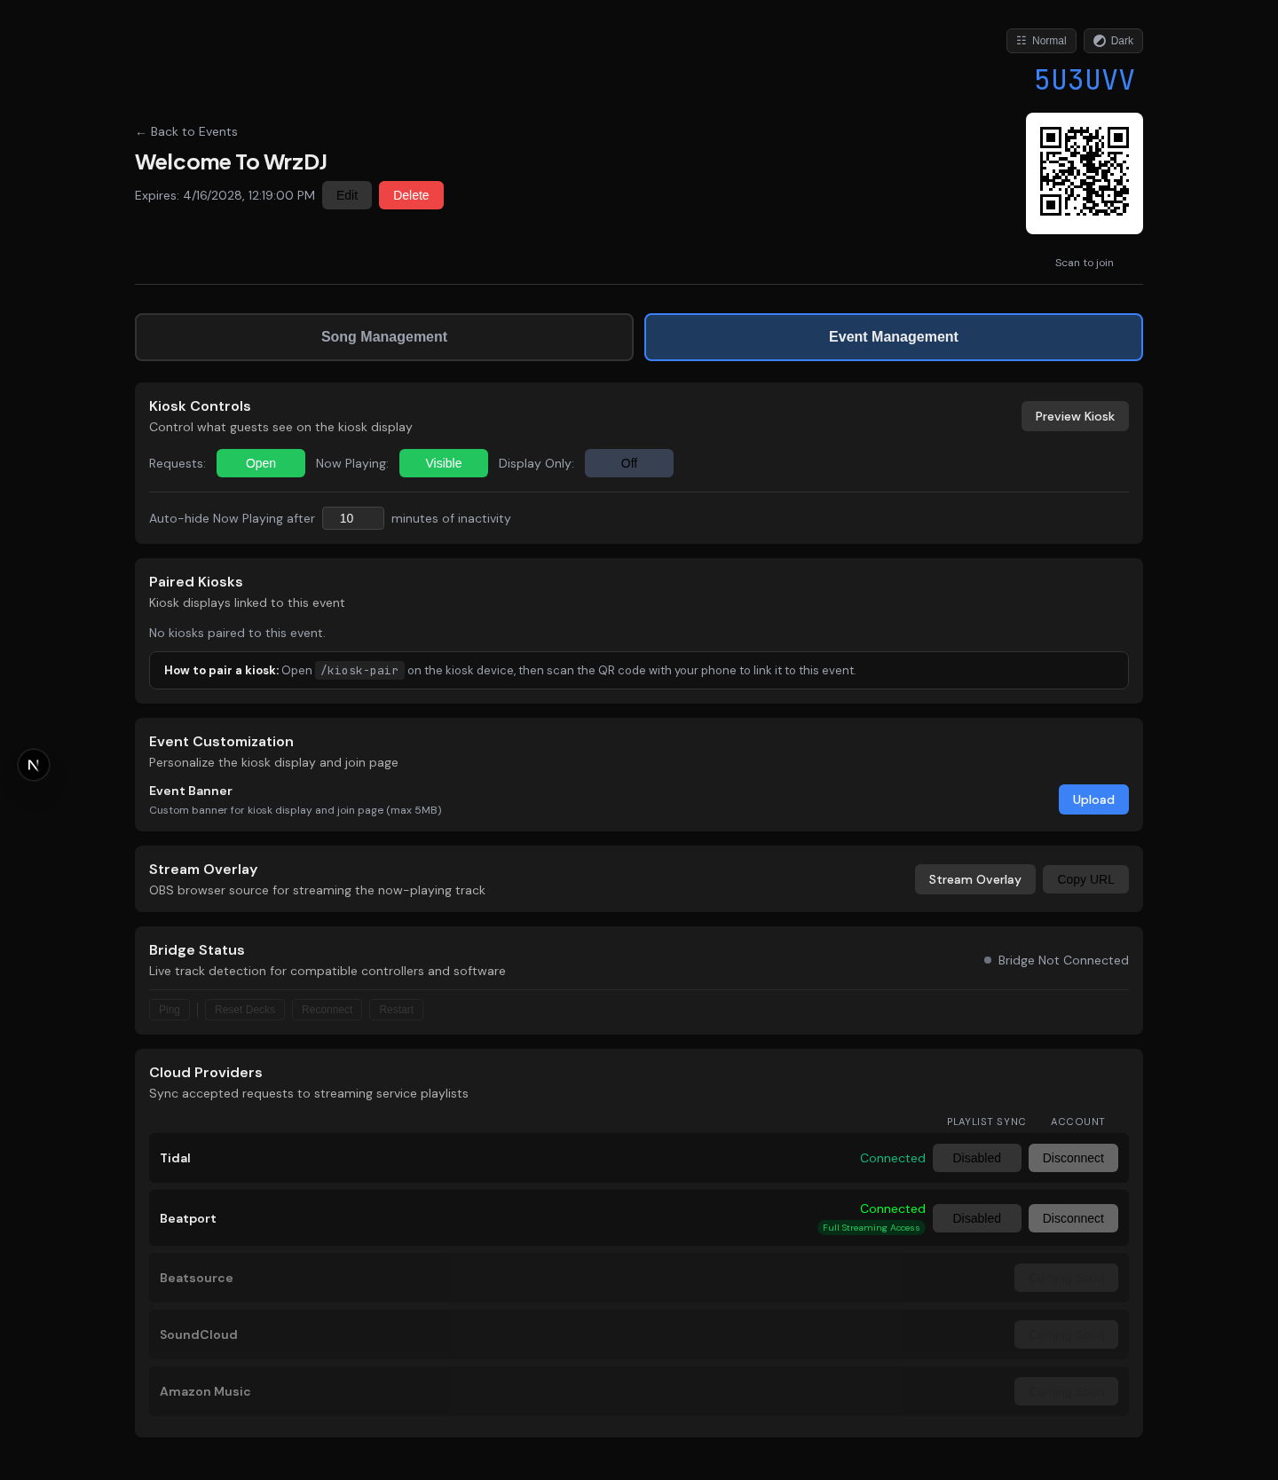
Task: Upload an event banner
Action: (x=1093, y=799)
